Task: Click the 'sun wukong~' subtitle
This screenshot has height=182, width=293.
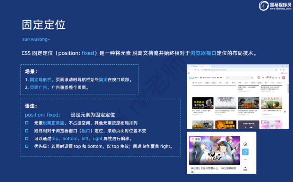Action: click(36, 39)
